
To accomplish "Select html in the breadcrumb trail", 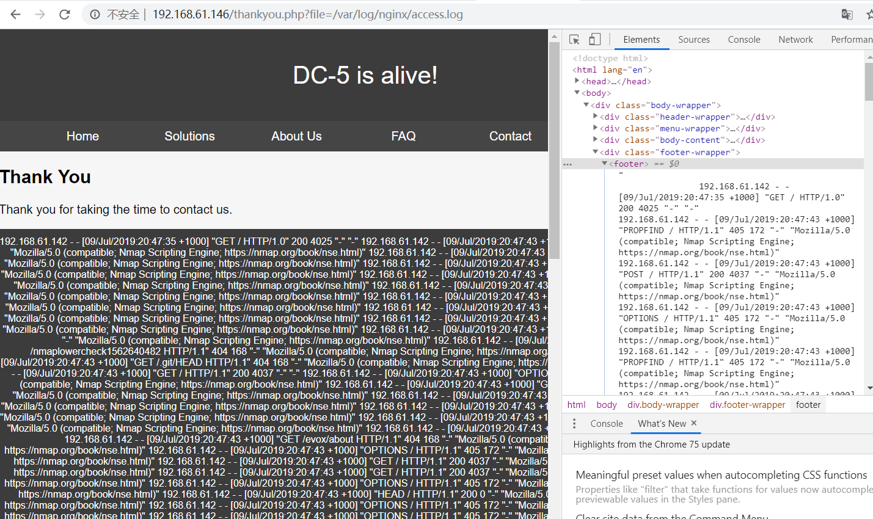I will (x=576, y=404).
